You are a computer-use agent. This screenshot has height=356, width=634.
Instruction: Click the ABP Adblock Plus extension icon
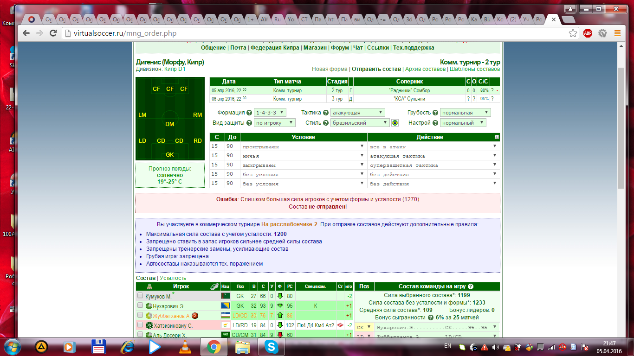tap(588, 33)
